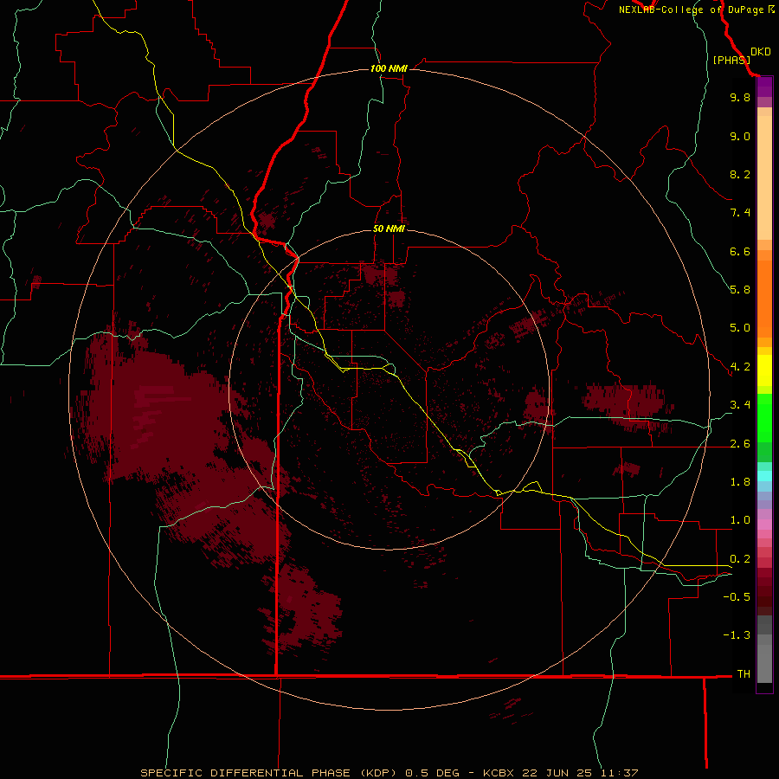This screenshot has height=779, width=779.
Task: Click the NEXLAB-College of DuPage watermark text
Action: pyautogui.click(x=697, y=10)
